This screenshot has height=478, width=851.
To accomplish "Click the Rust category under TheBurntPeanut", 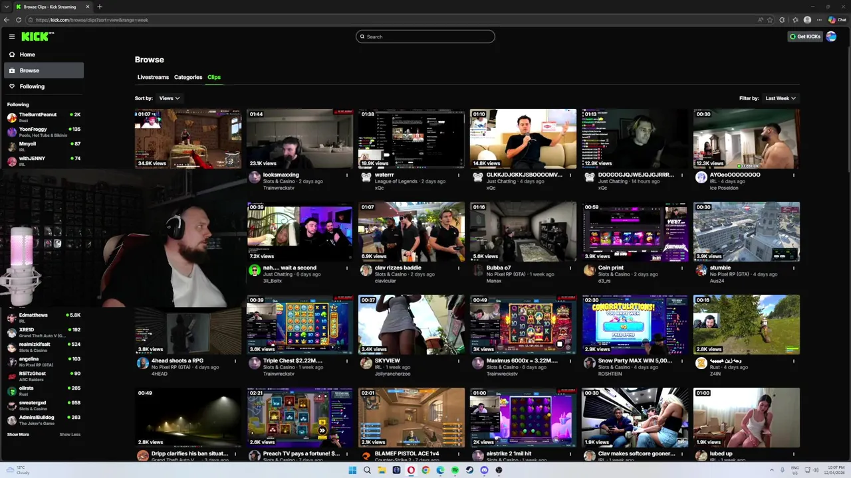I will pos(23,121).
